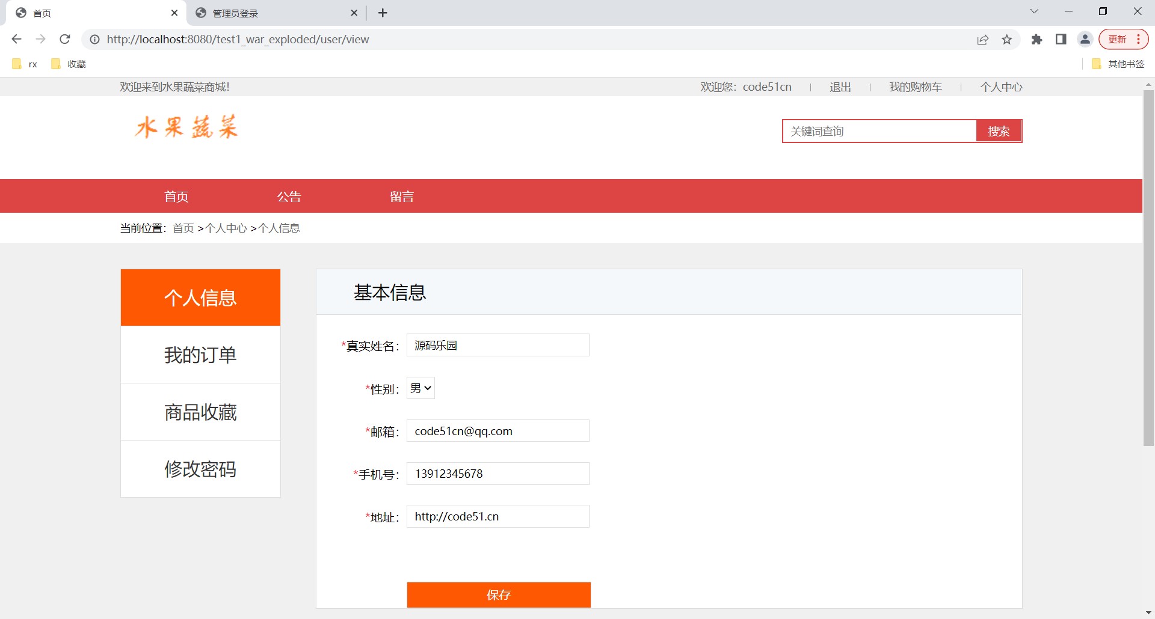The image size is (1155, 619).
Task: View site information icon in address bar
Action: pos(94,40)
